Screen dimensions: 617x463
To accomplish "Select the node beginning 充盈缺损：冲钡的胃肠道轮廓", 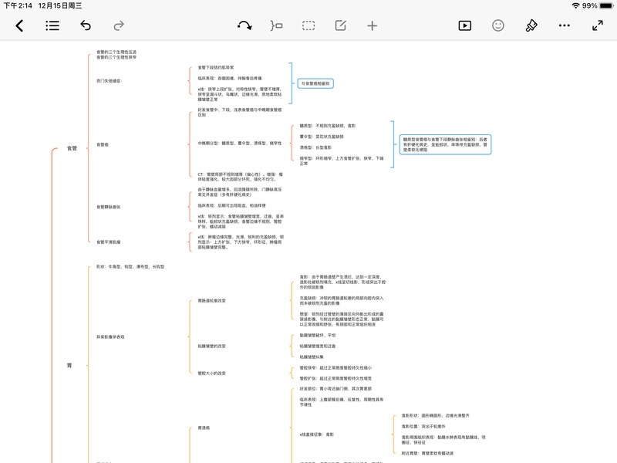I will click(x=342, y=301).
